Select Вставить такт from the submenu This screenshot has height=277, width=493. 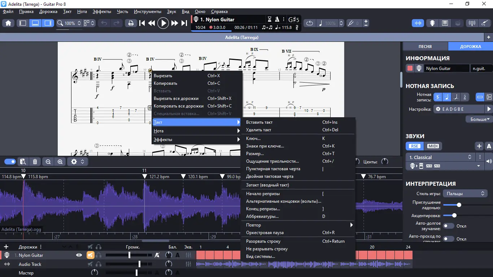coord(259,122)
